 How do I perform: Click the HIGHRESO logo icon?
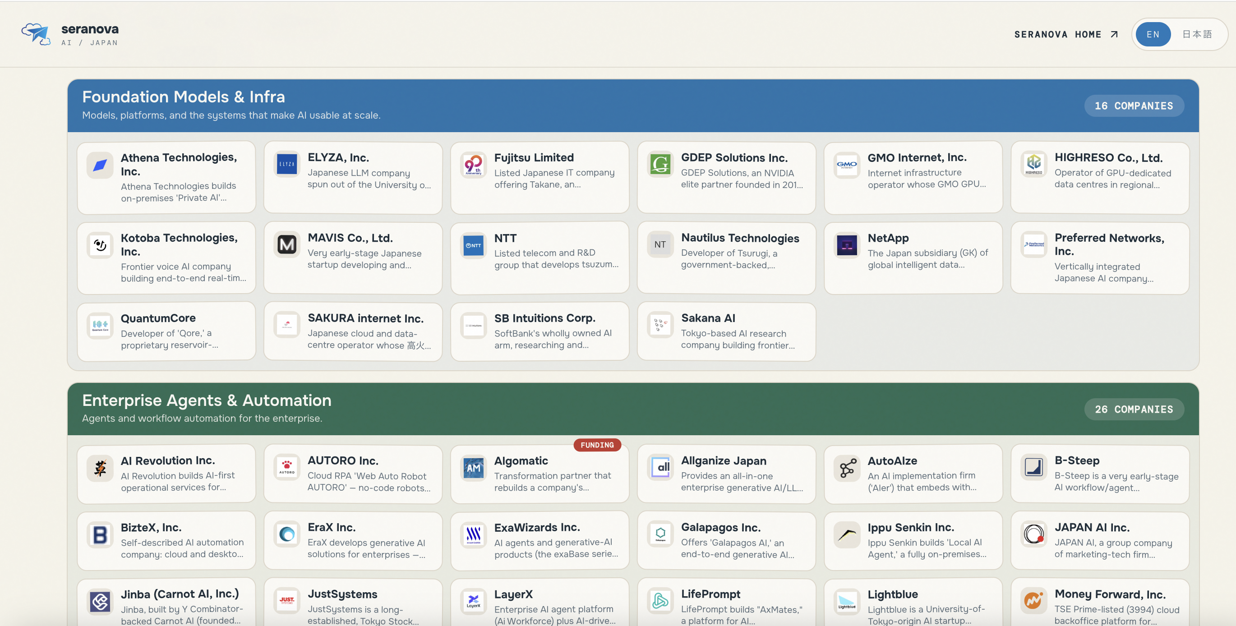[x=1034, y=165]
